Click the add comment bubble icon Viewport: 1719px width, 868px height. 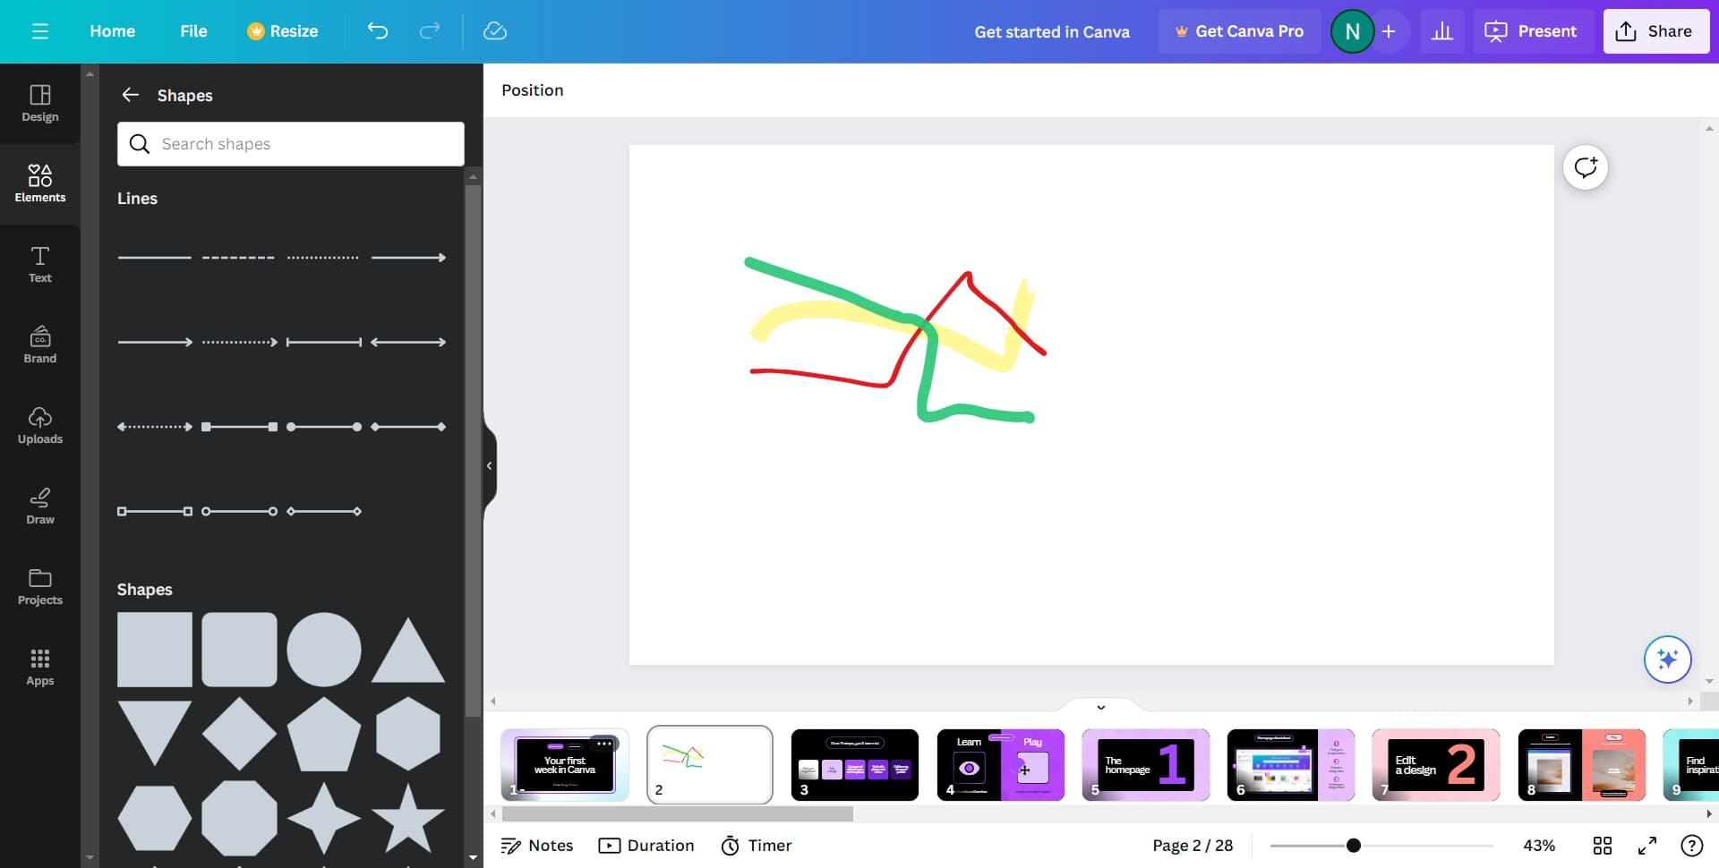tap(1585, 167)
